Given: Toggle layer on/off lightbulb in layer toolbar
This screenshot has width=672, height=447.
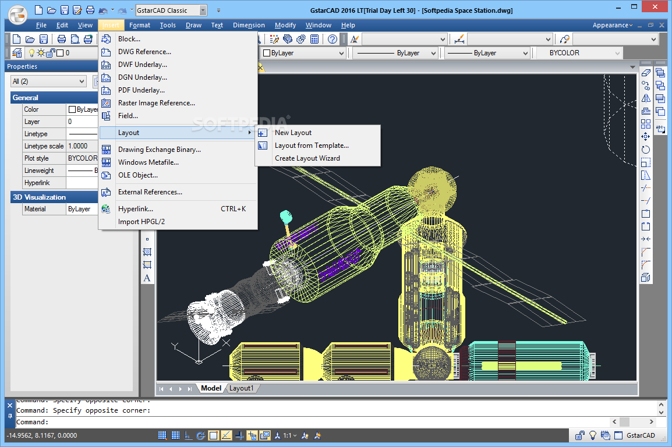Looking at the screenshot, I should 31,53.
